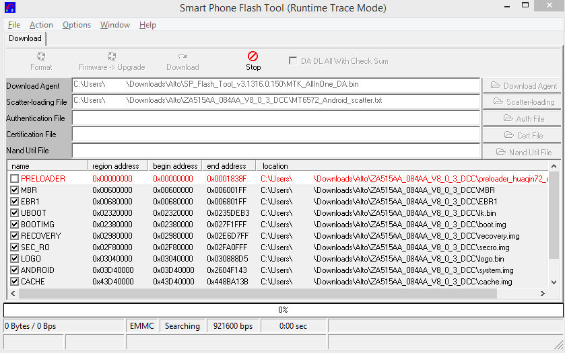Screen dimensions: 565x353
Task: Open Download Agent folder button
Action: (522, 85)
